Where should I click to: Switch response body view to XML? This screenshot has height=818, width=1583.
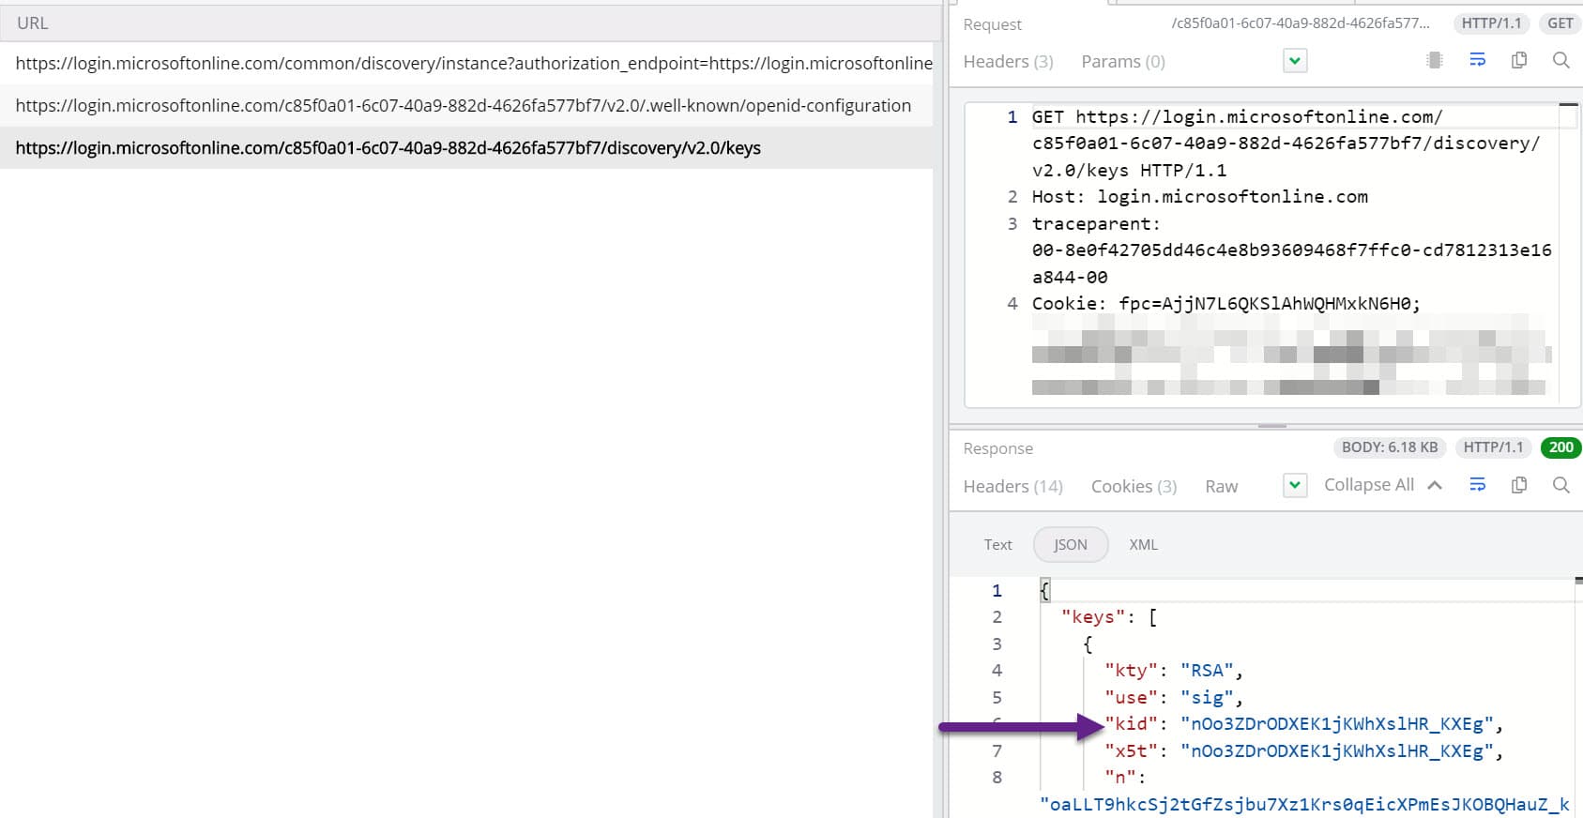(1143, 545)
